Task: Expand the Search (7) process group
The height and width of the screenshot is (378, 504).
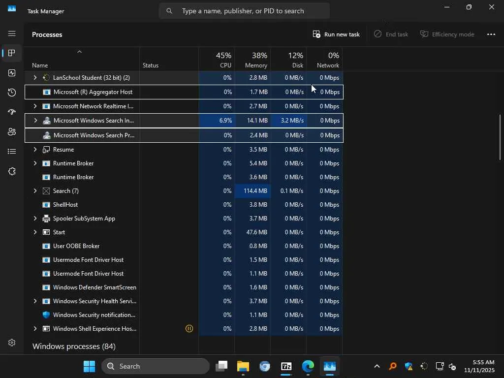Action: [35, 191]
